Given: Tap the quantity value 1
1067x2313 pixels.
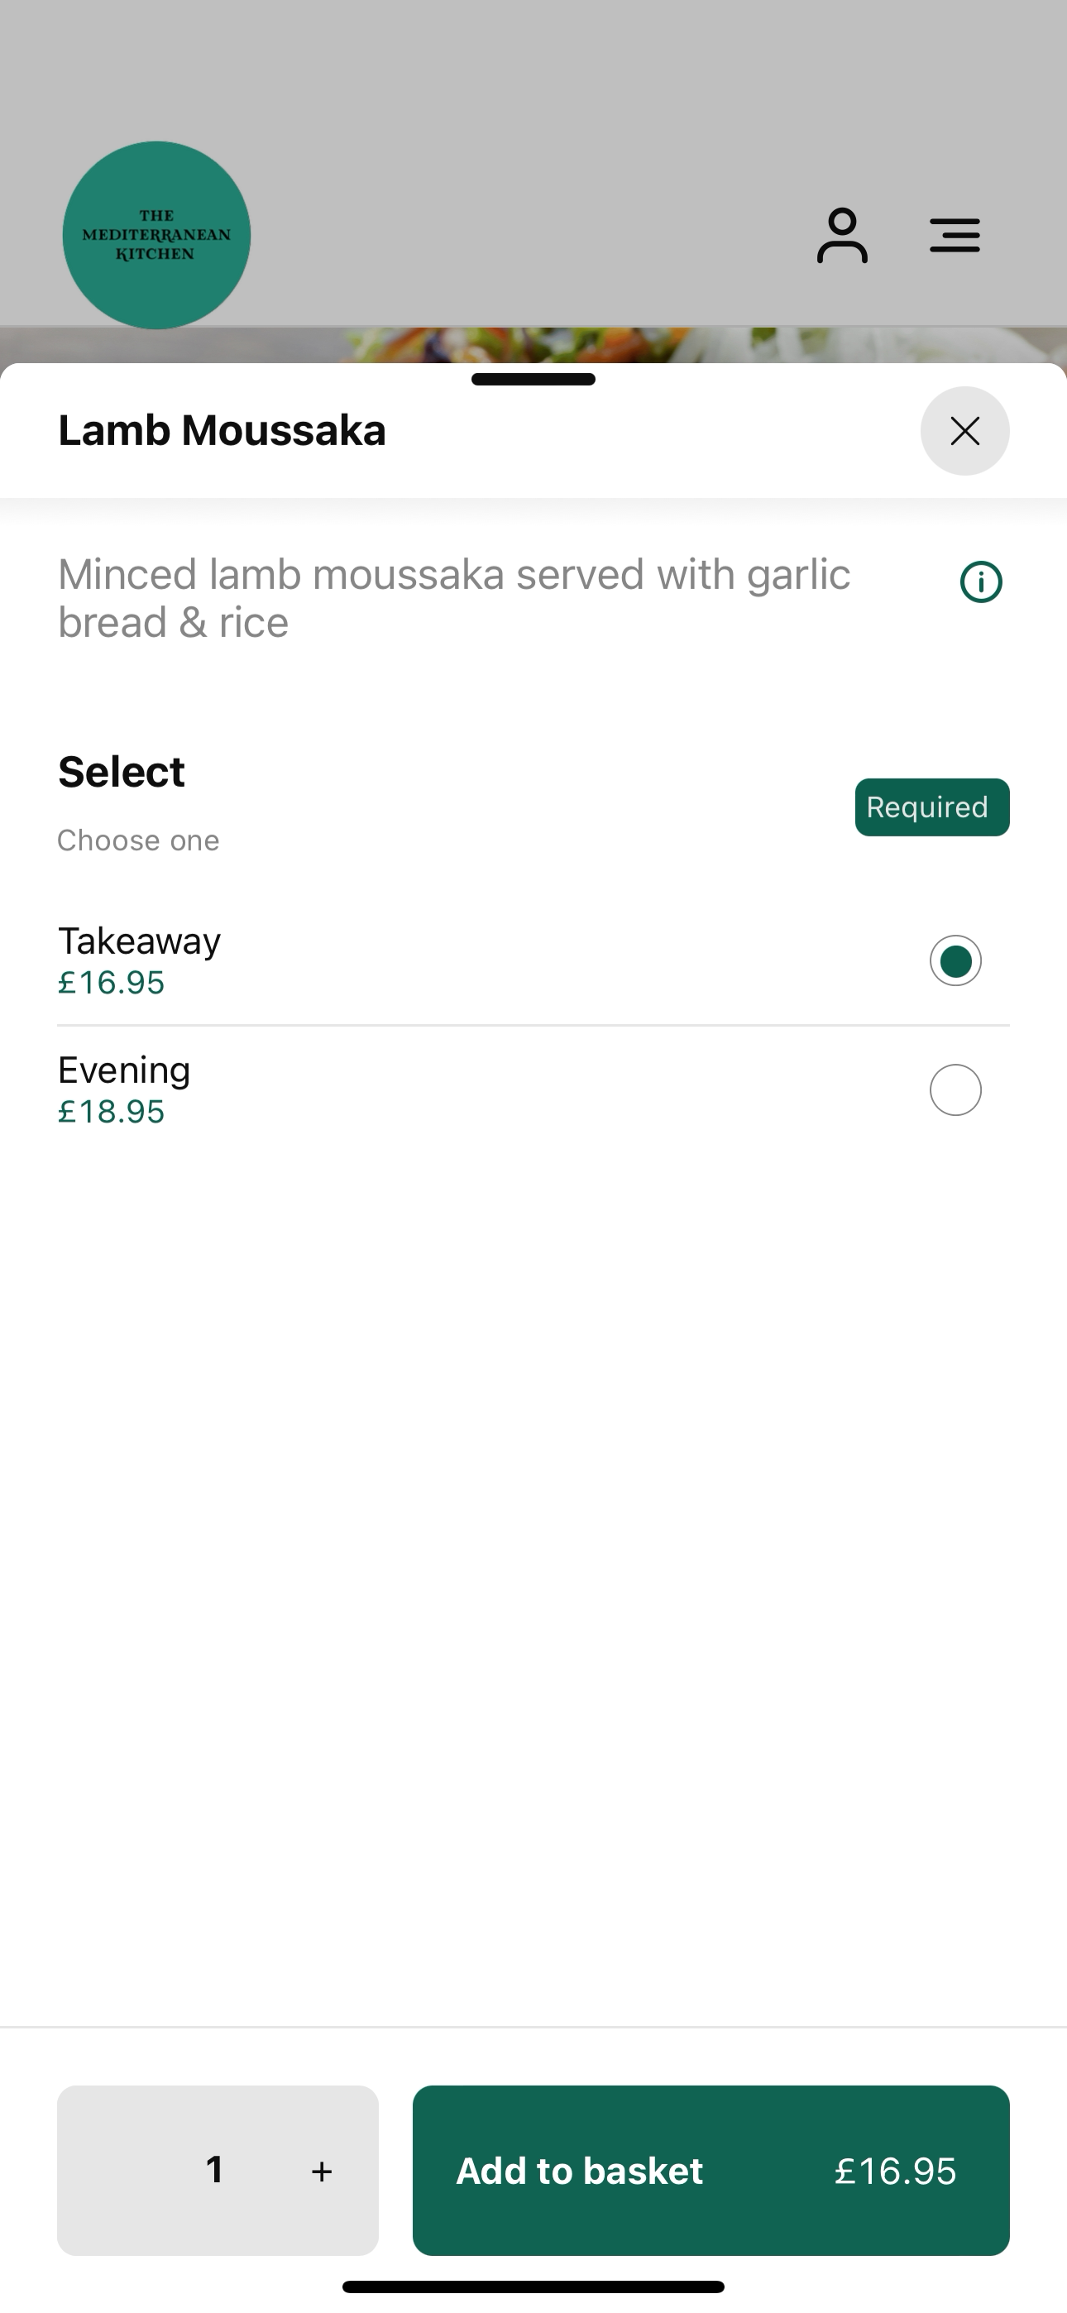Looking at the screenshot, I should point(215,2170).
